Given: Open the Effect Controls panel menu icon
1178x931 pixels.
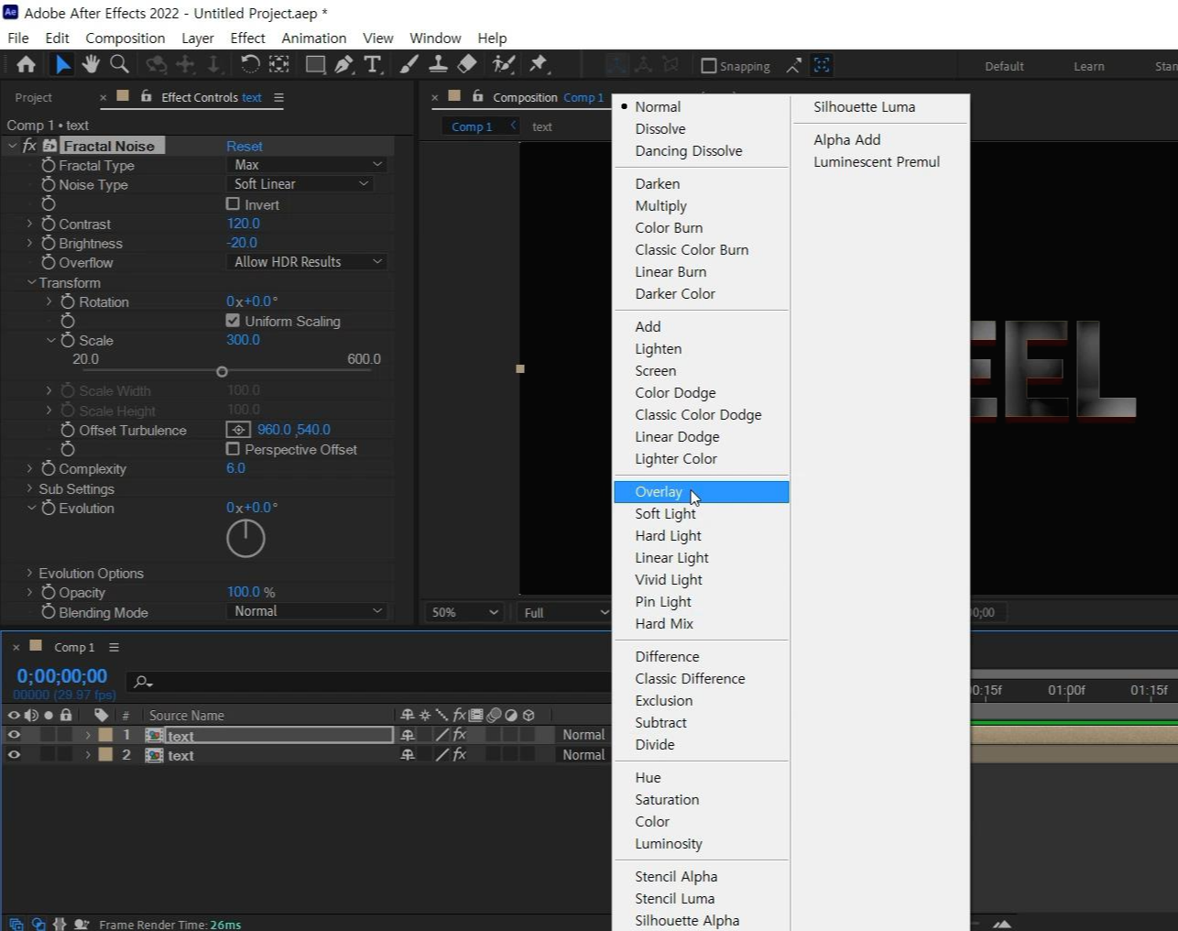Looking at the screenshot, I should point(278,97).
